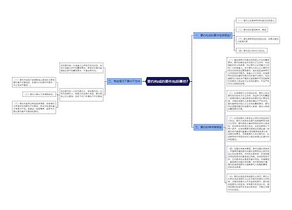Click leaf (二) under branch 一 要件

coord(252,30)
